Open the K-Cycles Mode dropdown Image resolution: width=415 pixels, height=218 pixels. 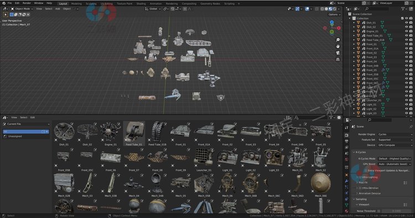[x=395, y=158]
